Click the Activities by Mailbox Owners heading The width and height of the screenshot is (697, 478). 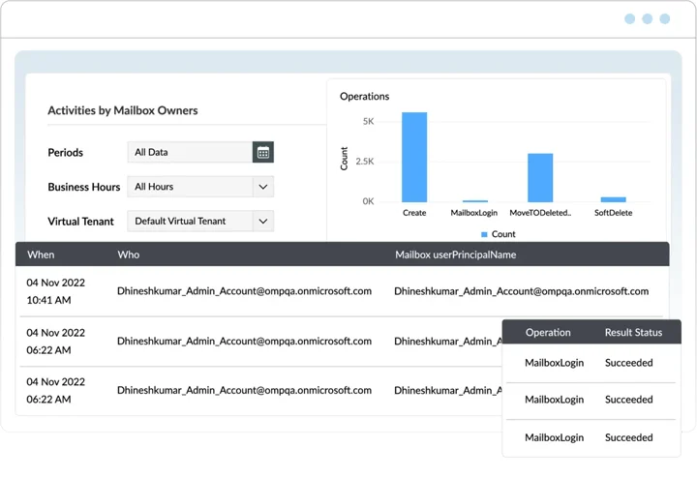tap(123, 110)
